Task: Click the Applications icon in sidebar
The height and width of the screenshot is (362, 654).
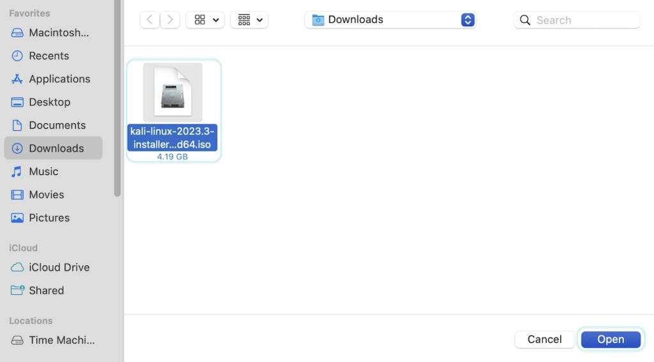Action: (17, 79)
